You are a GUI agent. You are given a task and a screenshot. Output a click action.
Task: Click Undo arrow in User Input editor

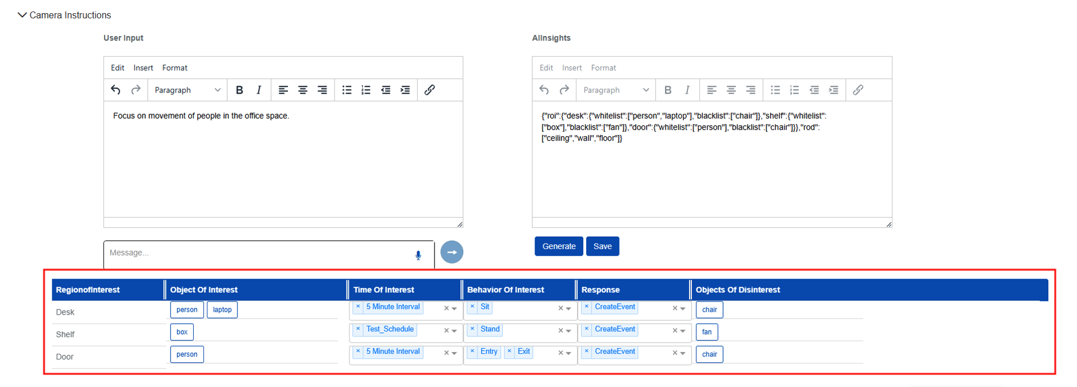[116, 90]
